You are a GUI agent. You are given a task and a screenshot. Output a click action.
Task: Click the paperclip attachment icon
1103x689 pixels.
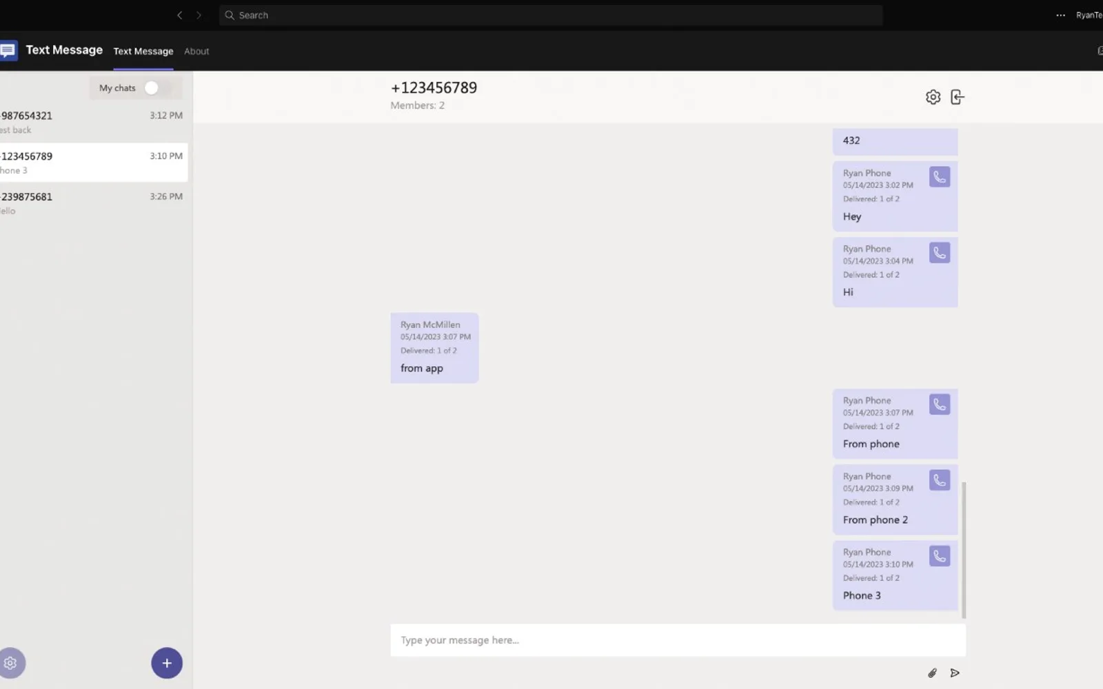pyautogui.click(x=932, y=673)
